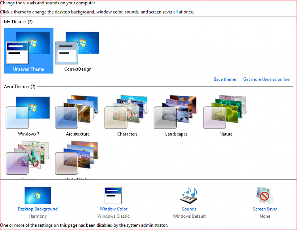Click the My Themes (2) group header
This screenshot has width=297, height=230.
pyautogui.click(x=18, y=22)
